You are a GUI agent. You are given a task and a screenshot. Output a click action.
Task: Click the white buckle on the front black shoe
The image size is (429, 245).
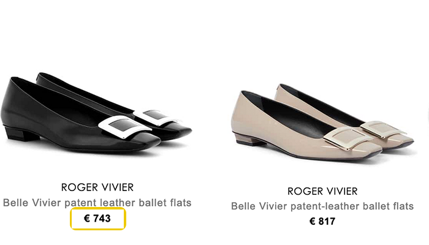(x=125, y=126)
